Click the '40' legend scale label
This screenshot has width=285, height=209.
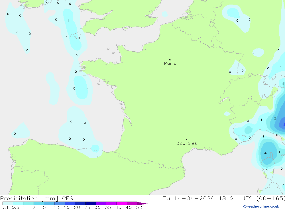click(x=119, y=207)
